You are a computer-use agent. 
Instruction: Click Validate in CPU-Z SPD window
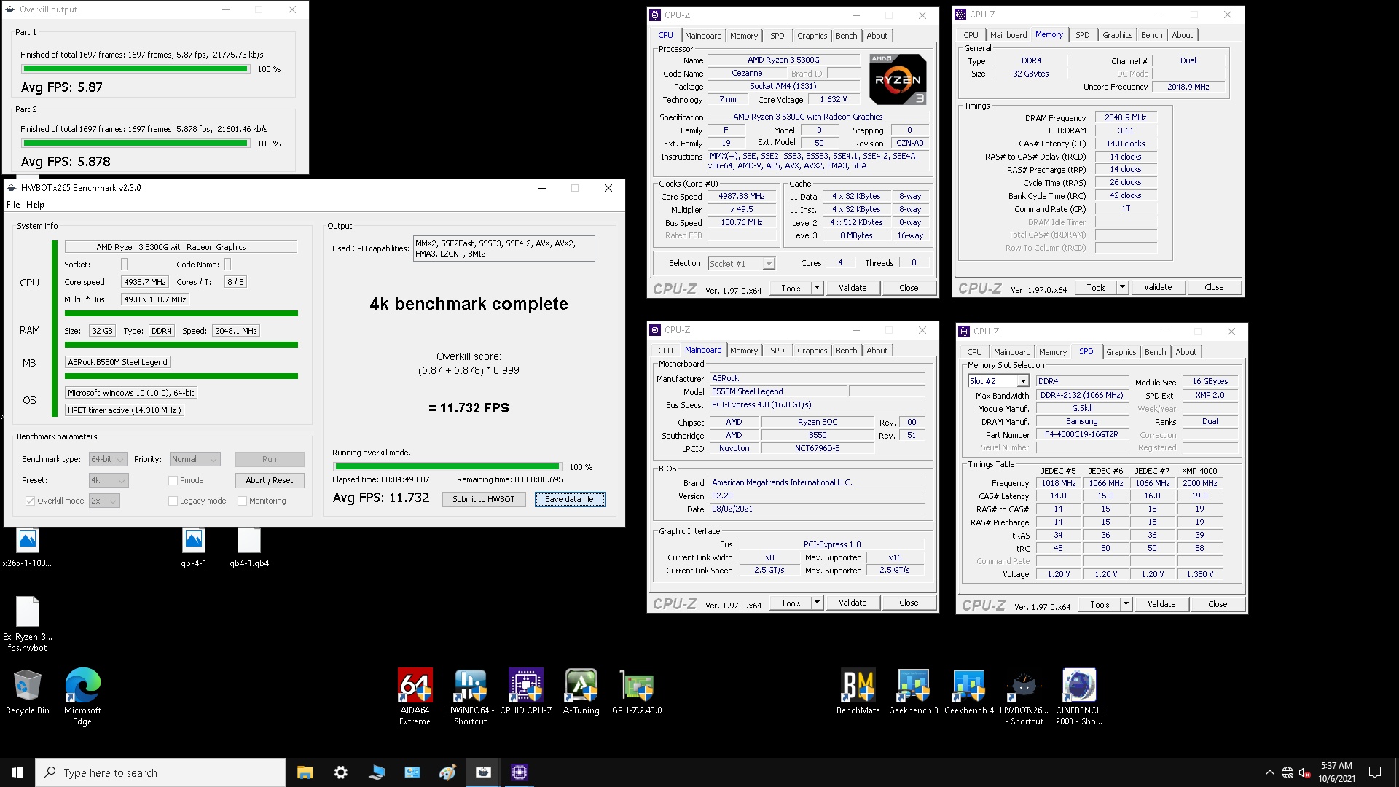tap(1161, 604)
